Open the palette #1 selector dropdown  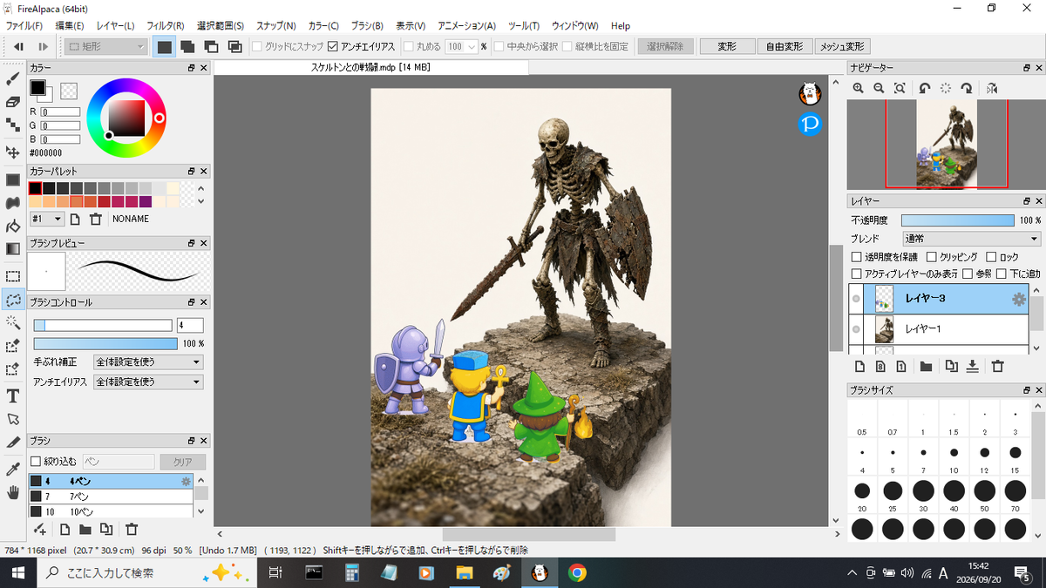pos(47,219)
